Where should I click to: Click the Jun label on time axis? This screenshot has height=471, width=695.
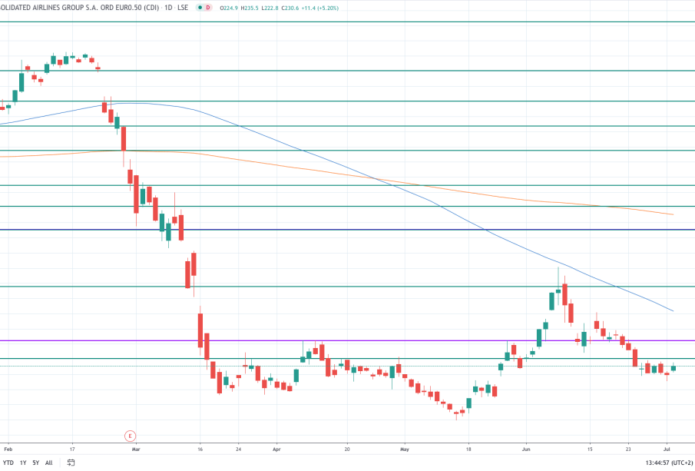[526, 447]
